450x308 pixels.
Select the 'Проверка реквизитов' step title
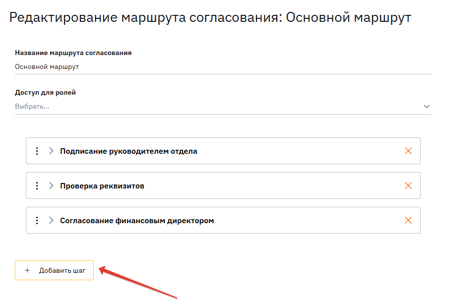(102, 186)
